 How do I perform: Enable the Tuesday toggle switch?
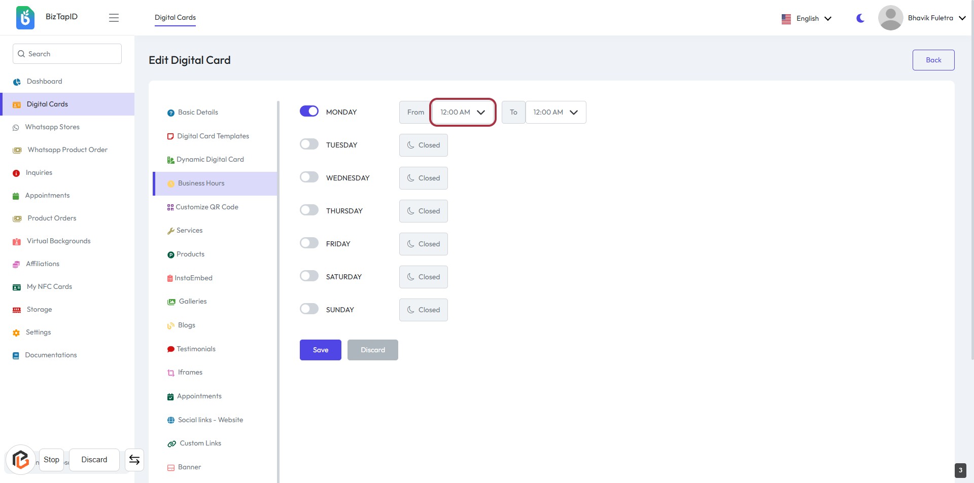(x=309, y=144)
